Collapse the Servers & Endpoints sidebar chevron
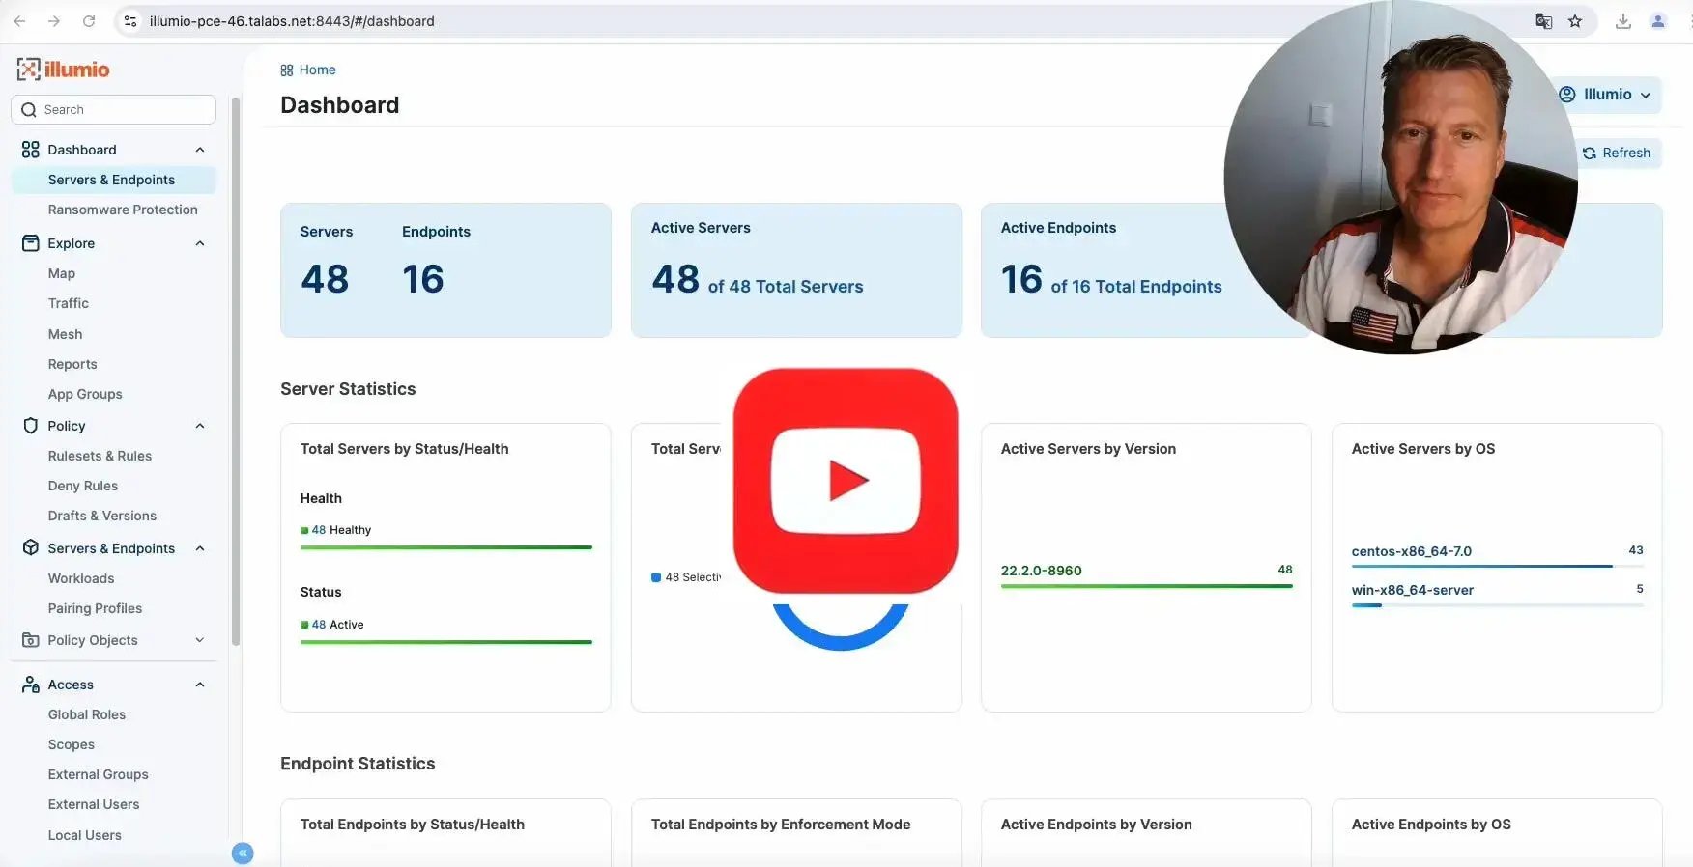The height and width of the screenshot is (867, 1693). pos(200,548)
